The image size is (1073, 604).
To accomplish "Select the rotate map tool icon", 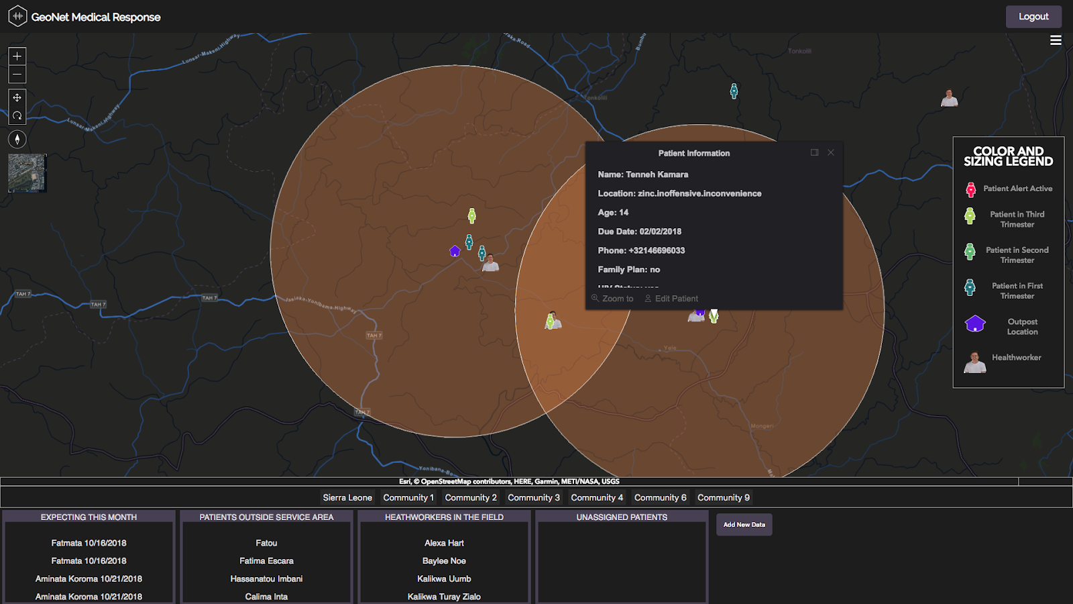I will (x=17, y=115).
